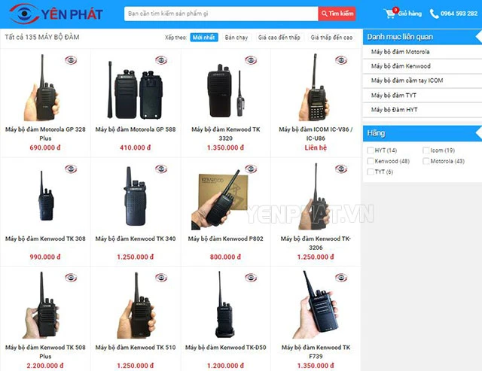Focus the product search input field
This screenshot has height=371, width=482.
221,14
